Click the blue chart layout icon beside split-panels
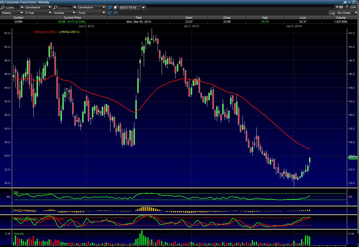Screen dimensions: 359x247 pos(116,13)
